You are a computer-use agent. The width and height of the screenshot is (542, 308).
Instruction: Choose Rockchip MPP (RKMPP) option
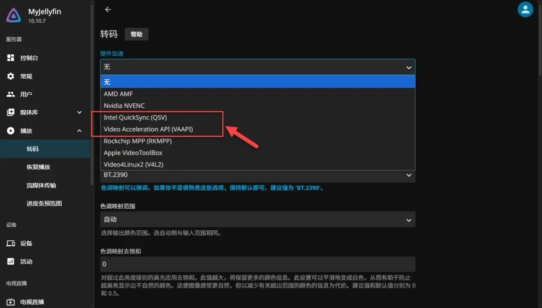(x=257, y=140)
